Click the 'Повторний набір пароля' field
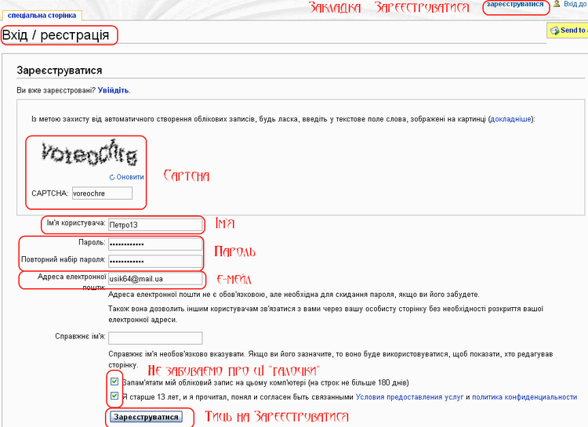The width and height of the screenshot is (588, 427). point(155,262)
